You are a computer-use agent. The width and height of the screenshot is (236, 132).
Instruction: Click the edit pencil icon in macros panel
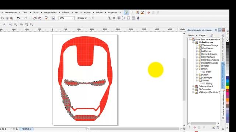(213, 128)
